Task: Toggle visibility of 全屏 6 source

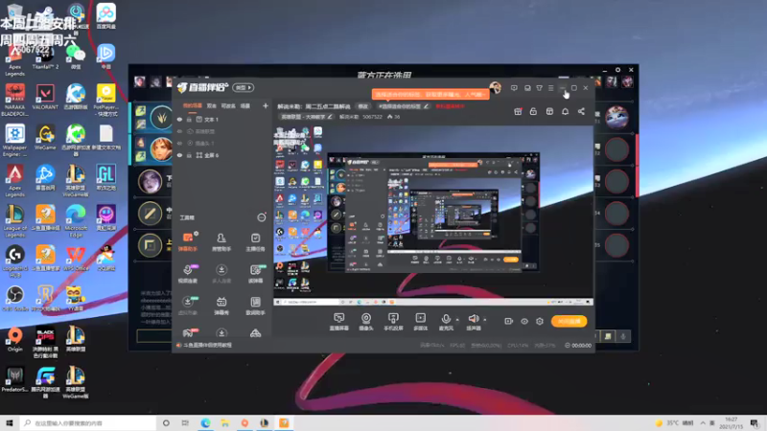Action: (179, 155)
